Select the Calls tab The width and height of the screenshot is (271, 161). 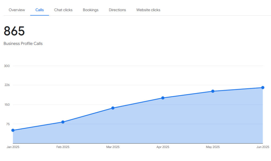pos(40,10)
